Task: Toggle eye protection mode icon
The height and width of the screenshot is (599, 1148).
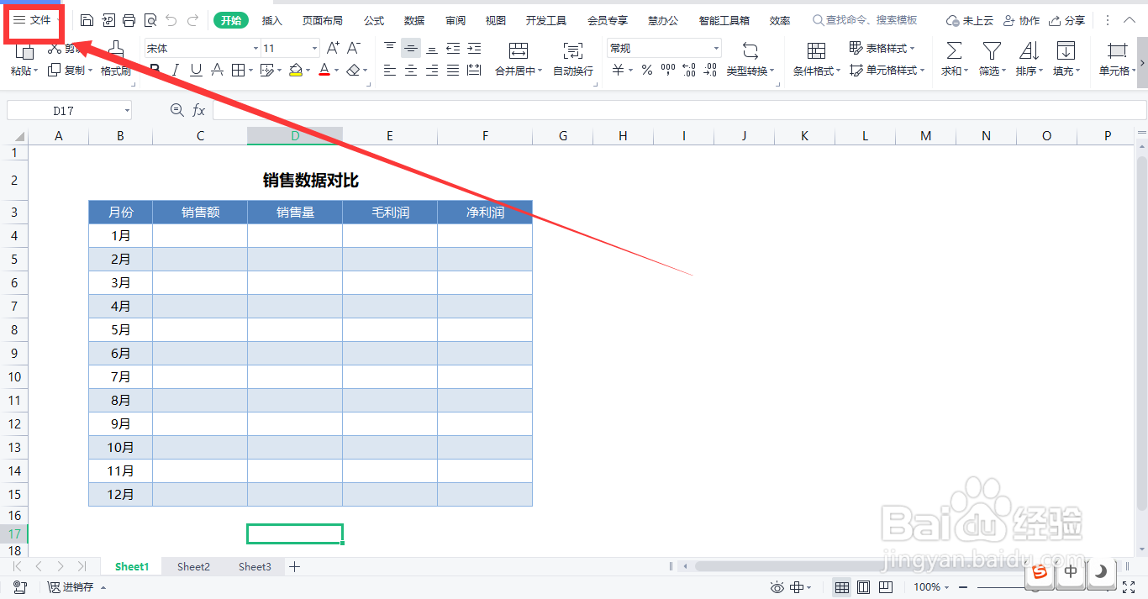Action: pos(777,587)
